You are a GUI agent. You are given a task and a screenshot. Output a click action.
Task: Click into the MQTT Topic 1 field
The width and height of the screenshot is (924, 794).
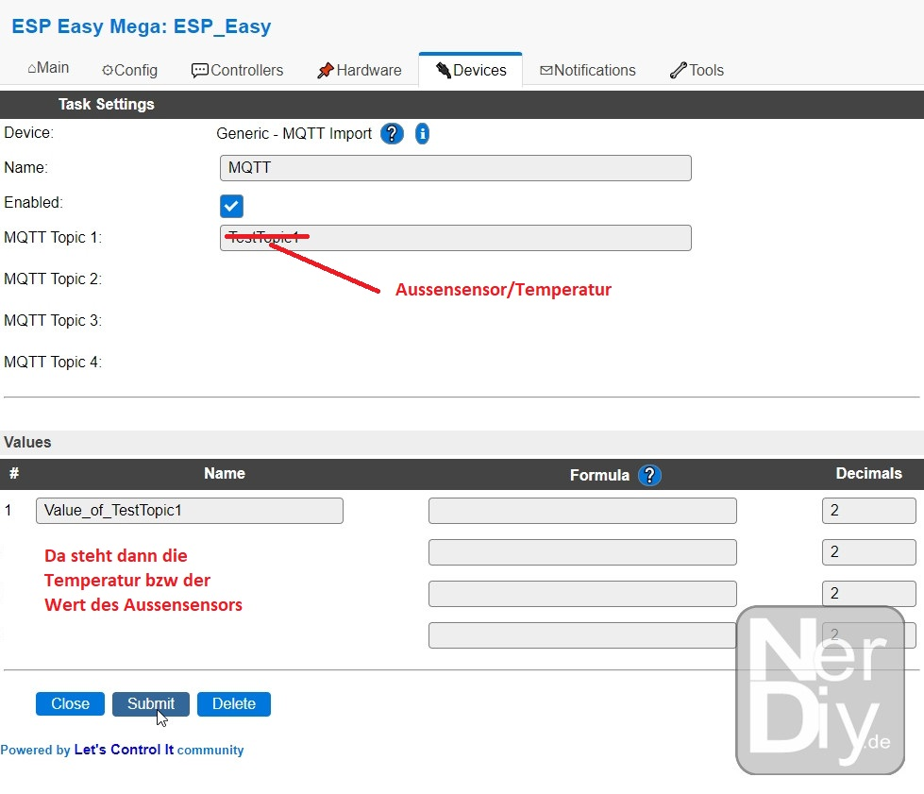(x=456, y=238)
